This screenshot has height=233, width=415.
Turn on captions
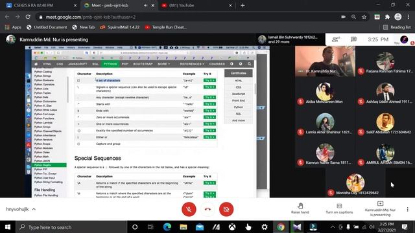(x=339, y=208)
